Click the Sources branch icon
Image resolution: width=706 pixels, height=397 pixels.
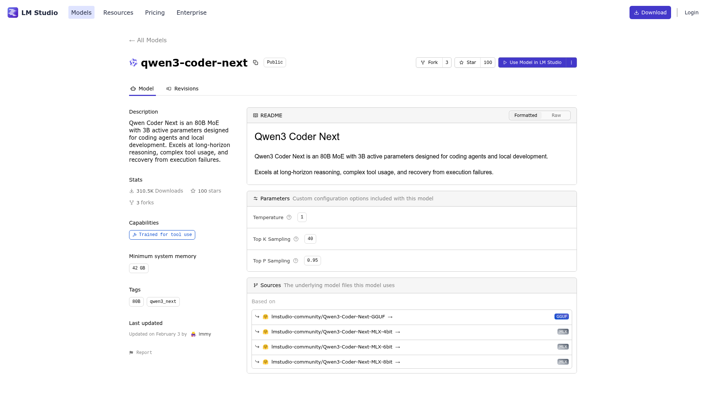256,285
